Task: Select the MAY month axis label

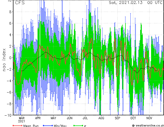Action: point(54,118)
